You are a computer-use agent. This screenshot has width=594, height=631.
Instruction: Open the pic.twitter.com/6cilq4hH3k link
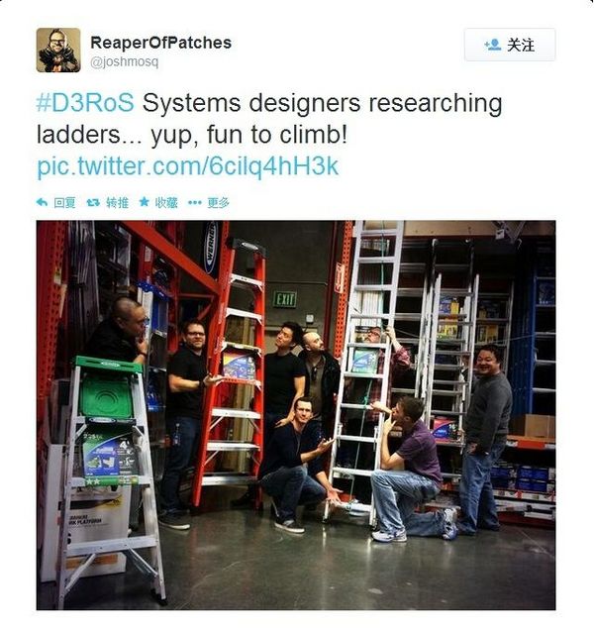[188, 165]
